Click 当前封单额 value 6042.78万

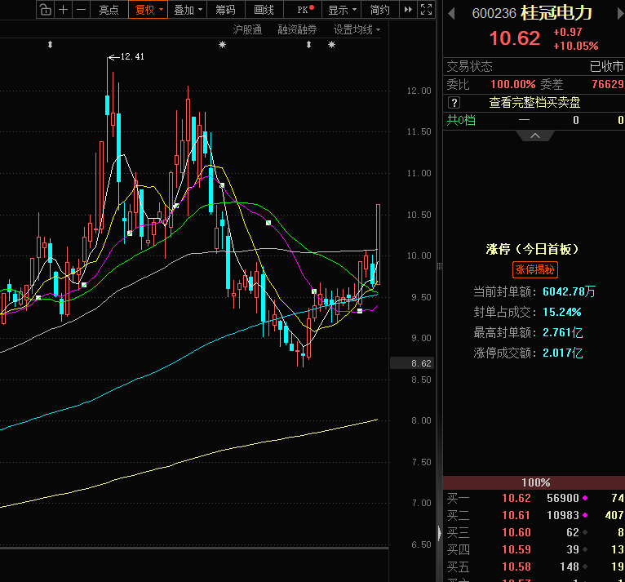(569, 291)
